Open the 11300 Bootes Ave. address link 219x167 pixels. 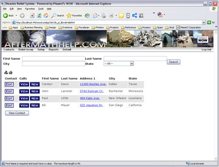tap(93, 84)
